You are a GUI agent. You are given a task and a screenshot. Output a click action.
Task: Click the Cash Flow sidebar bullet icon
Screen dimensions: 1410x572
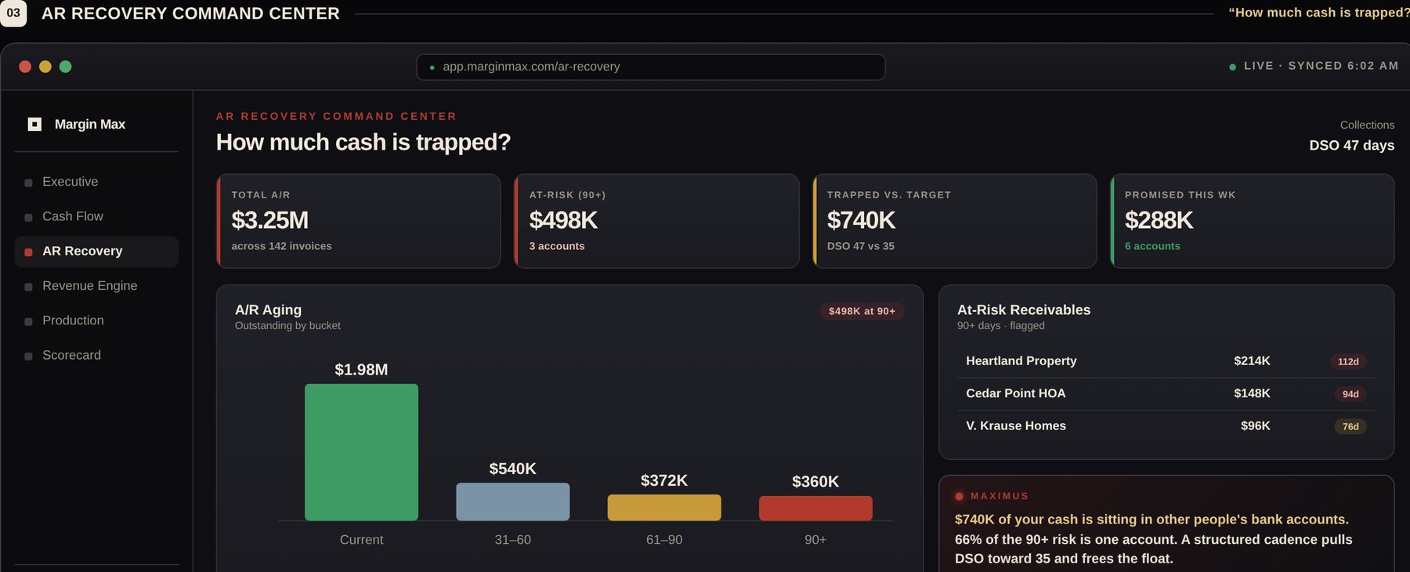tap(28, 217)
